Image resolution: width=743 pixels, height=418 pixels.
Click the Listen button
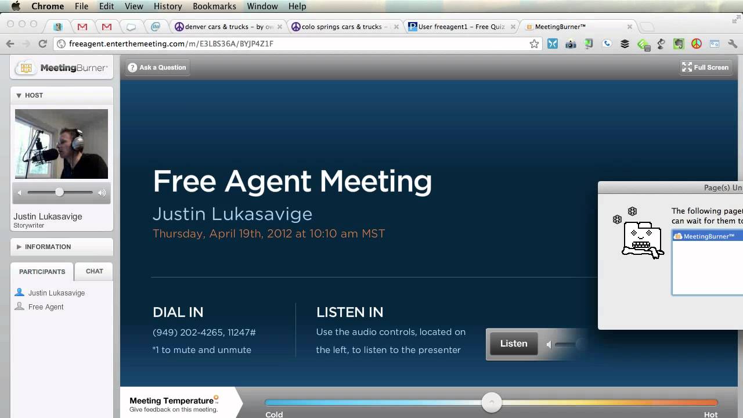click(x=514, y=344)
